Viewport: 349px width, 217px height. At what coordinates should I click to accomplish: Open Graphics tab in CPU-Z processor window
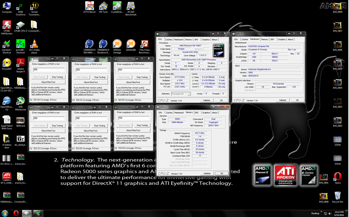[206, 40]
